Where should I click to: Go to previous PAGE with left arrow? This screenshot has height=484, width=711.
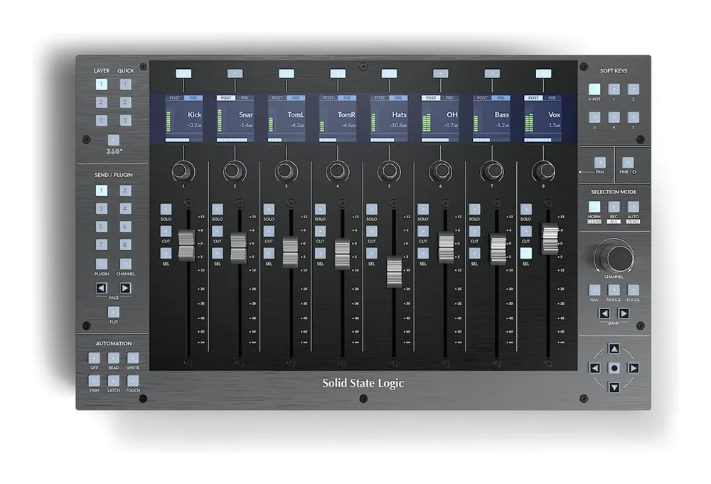pyautogui.click(x=101, y=289)
